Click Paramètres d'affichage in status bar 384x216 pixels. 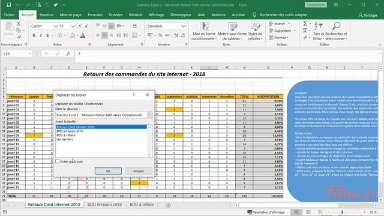pyautogui.click(x=266, y=212)
